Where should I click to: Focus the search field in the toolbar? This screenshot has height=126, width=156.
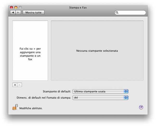tap(130, 12)
